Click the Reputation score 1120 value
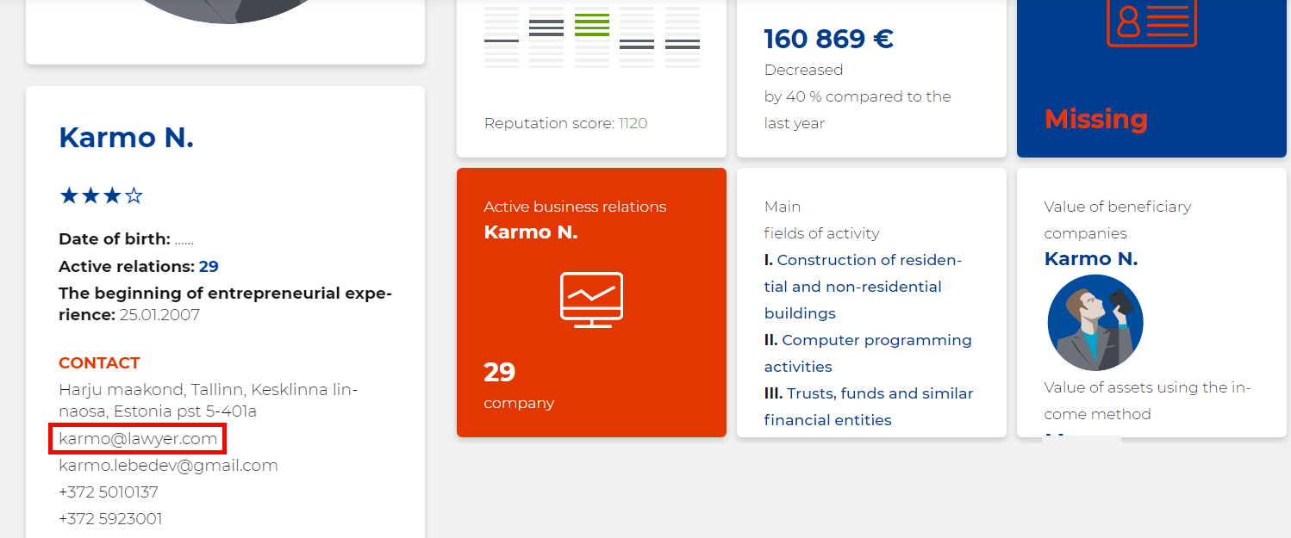The height and width of the screenshot is (538, 1291). [633, 123]
